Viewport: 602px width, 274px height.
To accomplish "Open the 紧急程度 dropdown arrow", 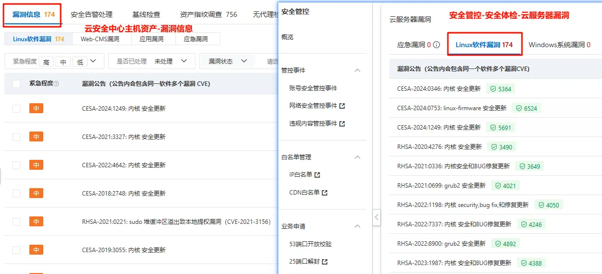I will 93,61.
